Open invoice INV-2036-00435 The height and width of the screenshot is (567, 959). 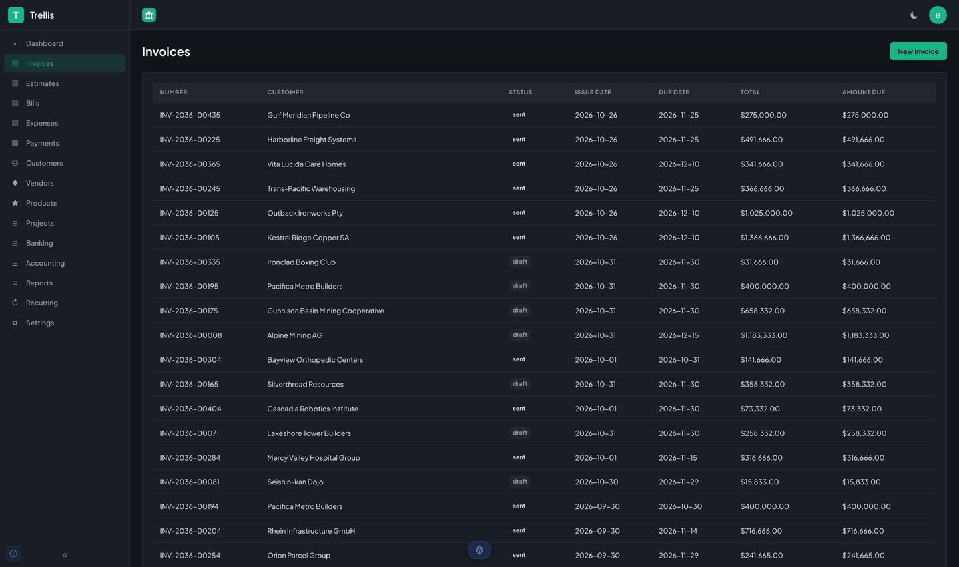(x=190, y=115)
